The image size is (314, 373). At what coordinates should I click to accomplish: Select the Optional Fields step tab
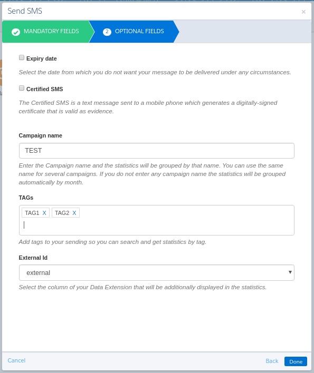coord(134,32)
